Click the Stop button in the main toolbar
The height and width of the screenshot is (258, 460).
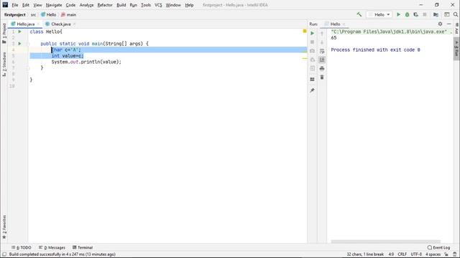tap(425, 14)
